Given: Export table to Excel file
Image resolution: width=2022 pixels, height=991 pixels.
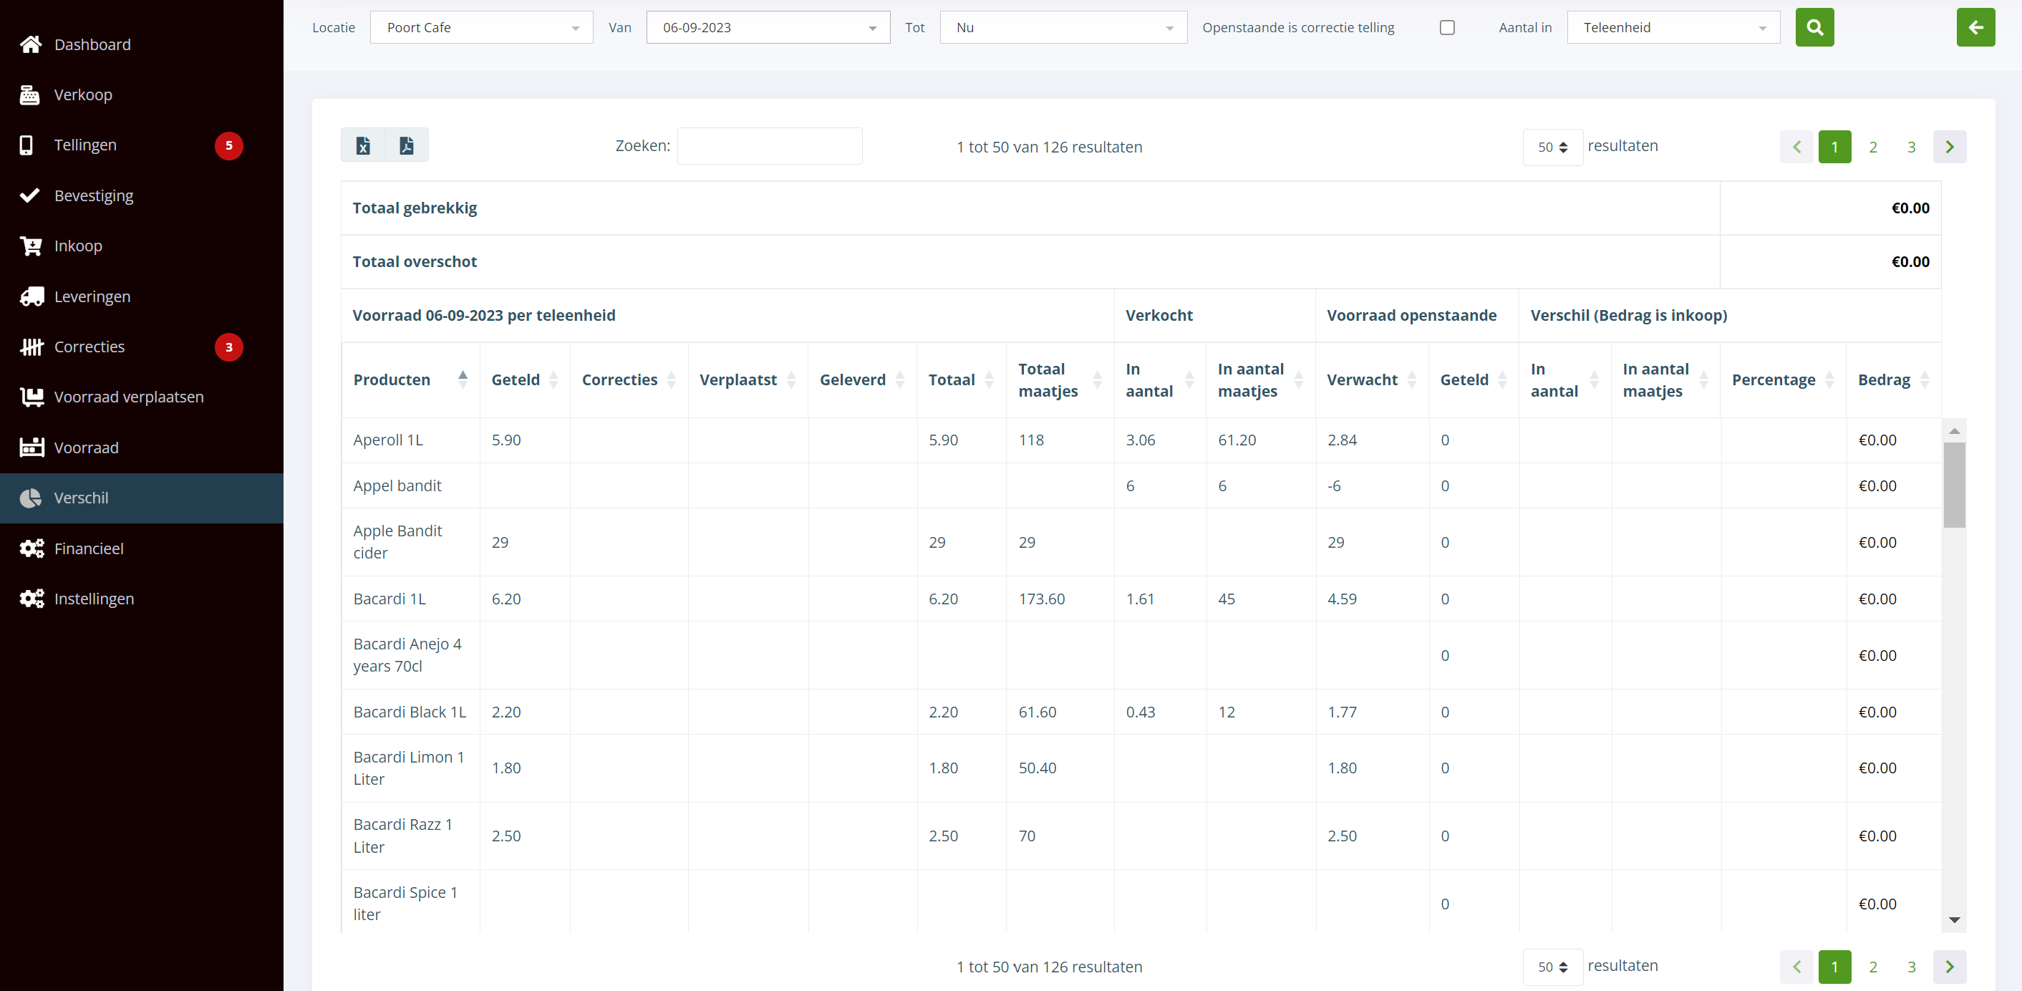Looking at the screenshot, I should pos(362,145).
